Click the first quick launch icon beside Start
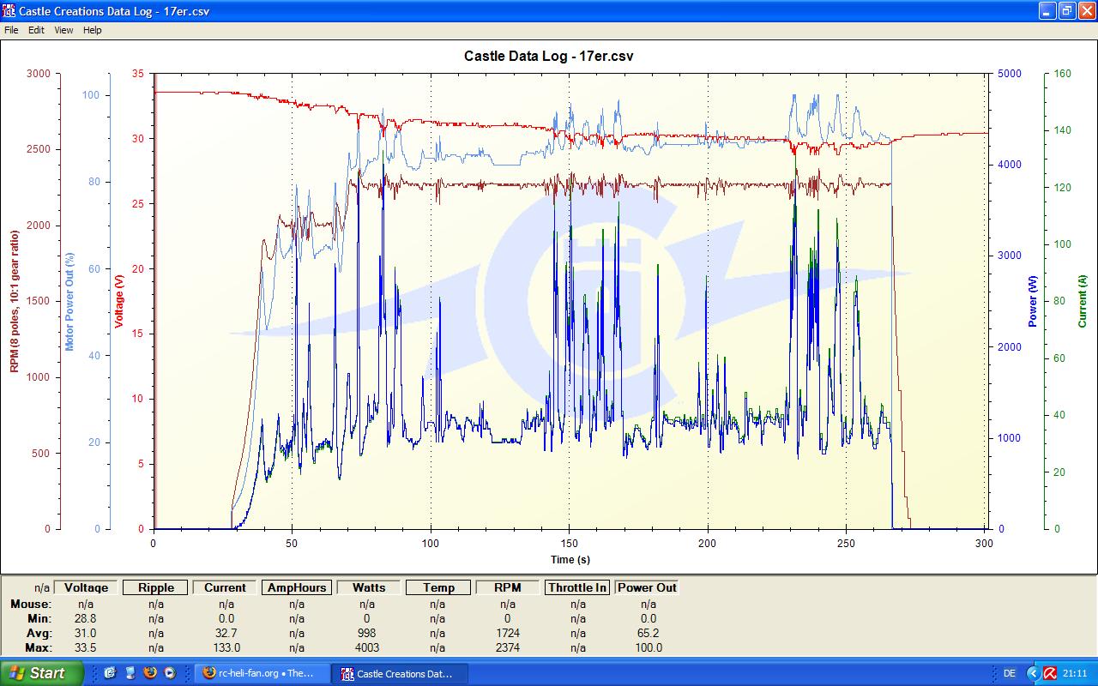 tap(110, 673)
